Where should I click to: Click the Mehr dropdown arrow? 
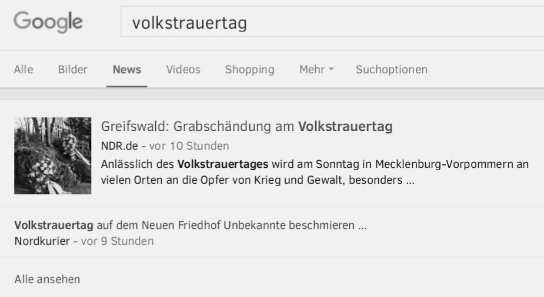(331, 69)
